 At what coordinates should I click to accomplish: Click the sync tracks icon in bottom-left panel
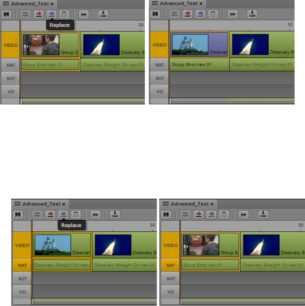point(37,214)
